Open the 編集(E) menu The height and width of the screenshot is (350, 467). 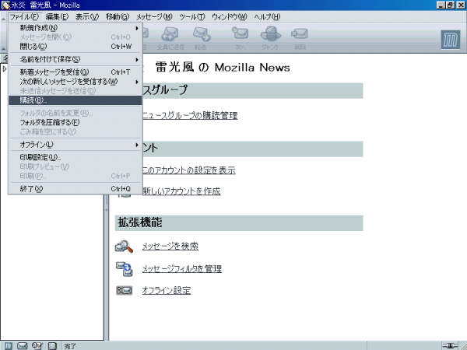(57, 17)
